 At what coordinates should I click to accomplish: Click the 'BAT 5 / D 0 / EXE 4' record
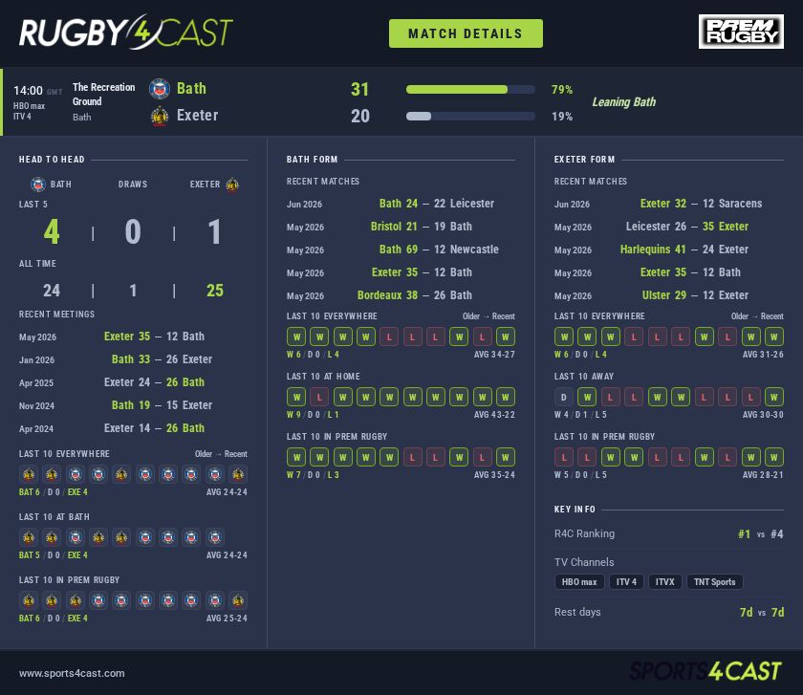[x=54, y=555]
